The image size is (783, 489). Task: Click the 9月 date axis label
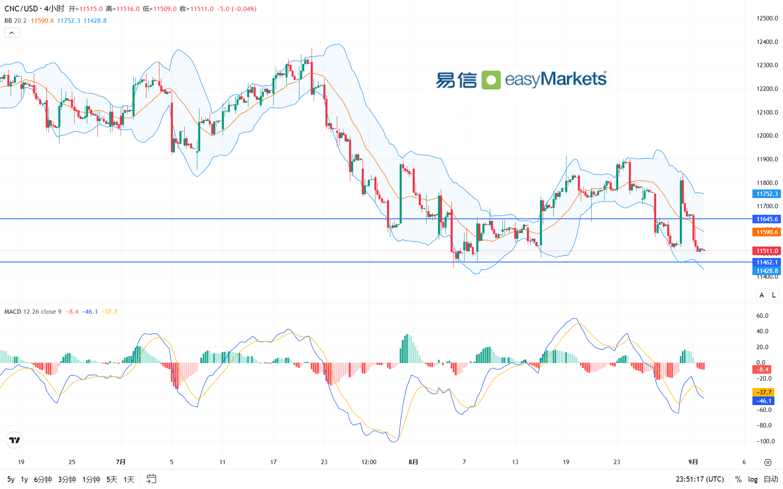[693, 462]
